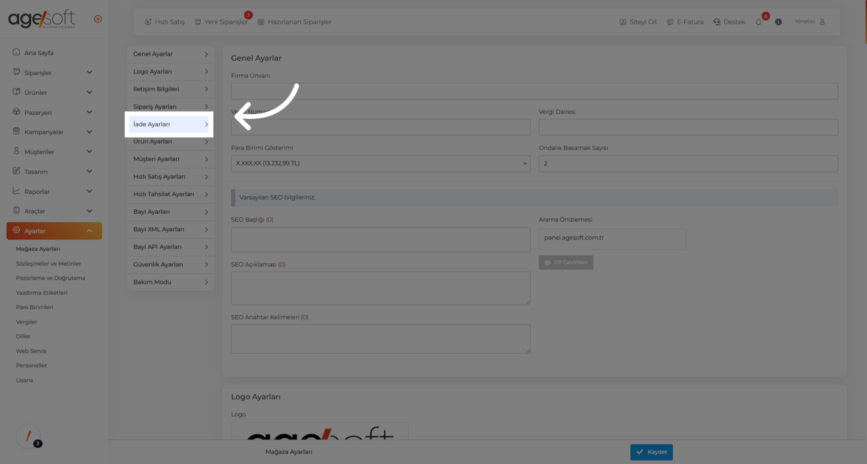Click the Hazırlanan Siparişler icon

(261, 22)
